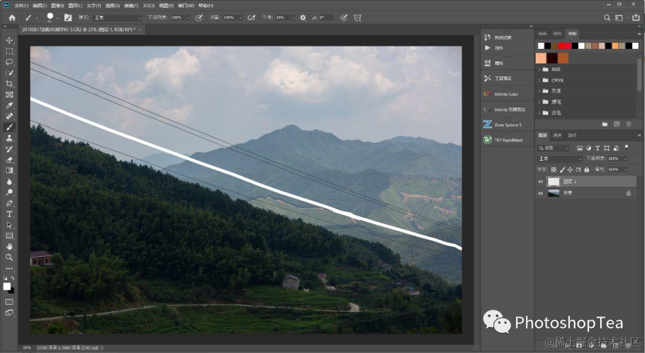This screenshot has width=645, height=353.
Task: Select the Gradient tool
Action: [x=9, y=171]
